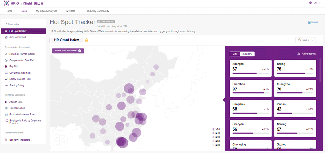
Task: Open Starting Salary page
Action: 17,85
